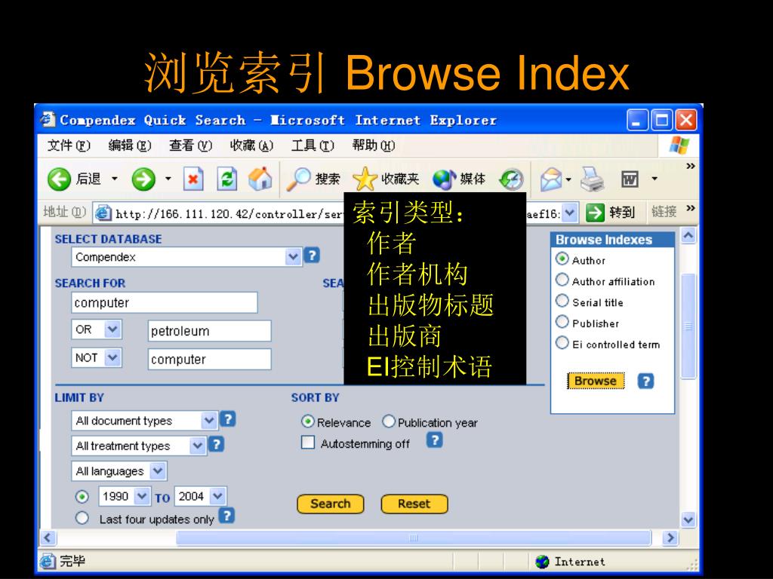The image size is (773, 579).
Task: Click the vertical scrollbar down arrow
Action: click(688, 519)
